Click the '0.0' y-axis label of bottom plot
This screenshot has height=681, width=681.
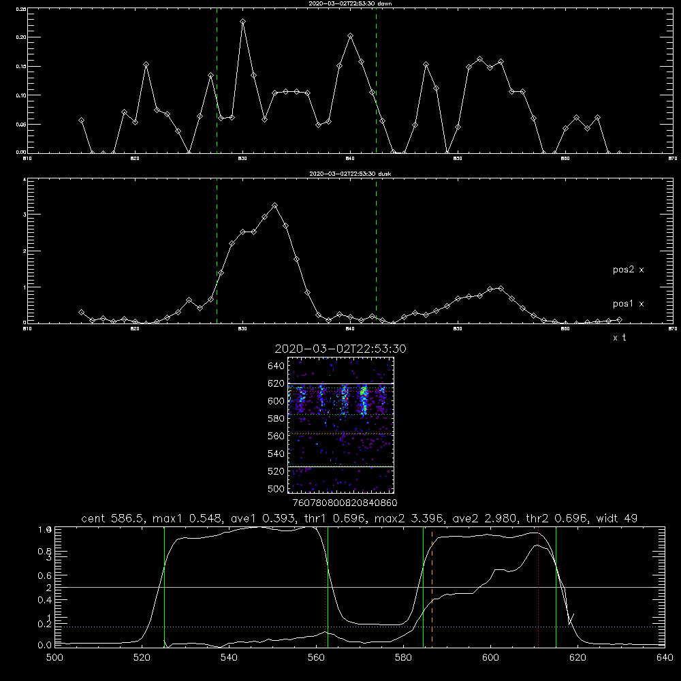[x=44, y=646]
